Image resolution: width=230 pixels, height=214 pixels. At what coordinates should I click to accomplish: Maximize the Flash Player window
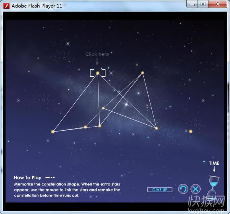203,4
